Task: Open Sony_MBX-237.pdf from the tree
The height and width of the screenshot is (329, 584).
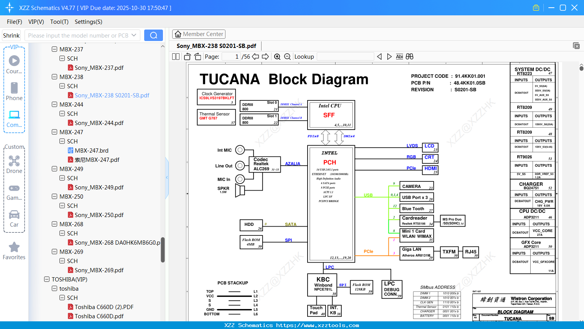Action: click(x=99, y=67)
